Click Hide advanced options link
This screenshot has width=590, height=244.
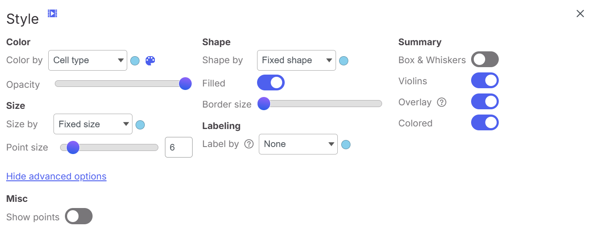[x=56, y=176]
